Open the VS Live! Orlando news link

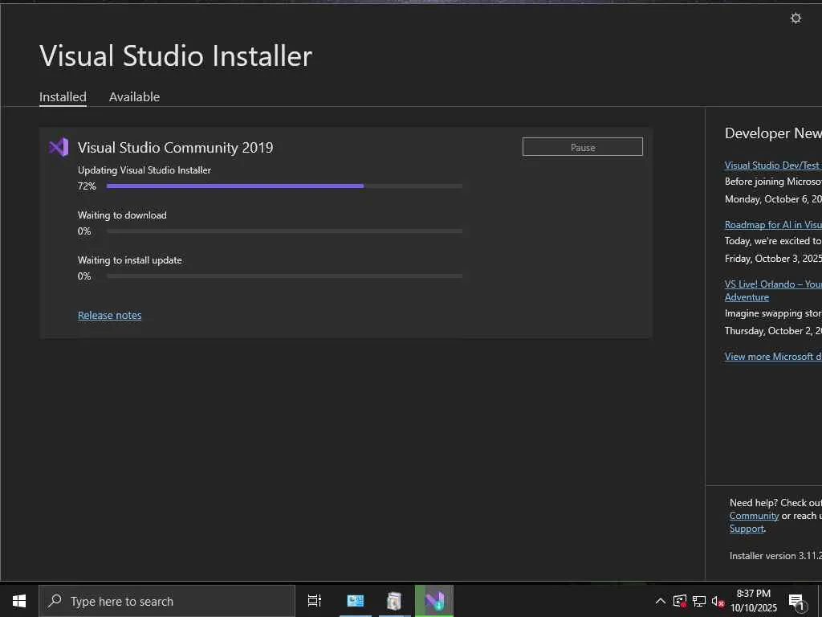(773, 290)
